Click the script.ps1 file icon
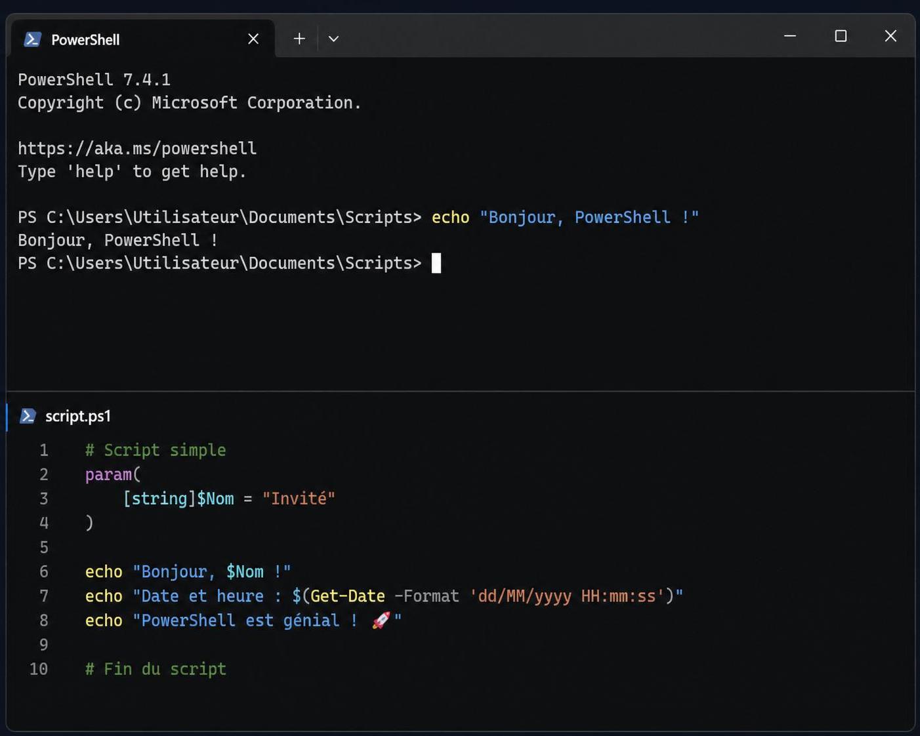Viewport: 920px width, 736px height. point(28,416)
